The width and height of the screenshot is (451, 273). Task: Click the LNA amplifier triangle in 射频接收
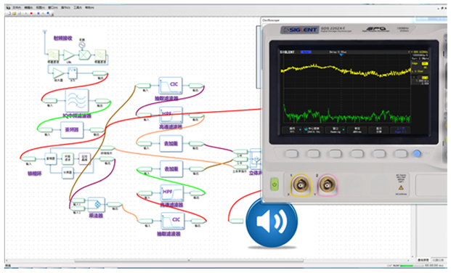click(69, 55)
